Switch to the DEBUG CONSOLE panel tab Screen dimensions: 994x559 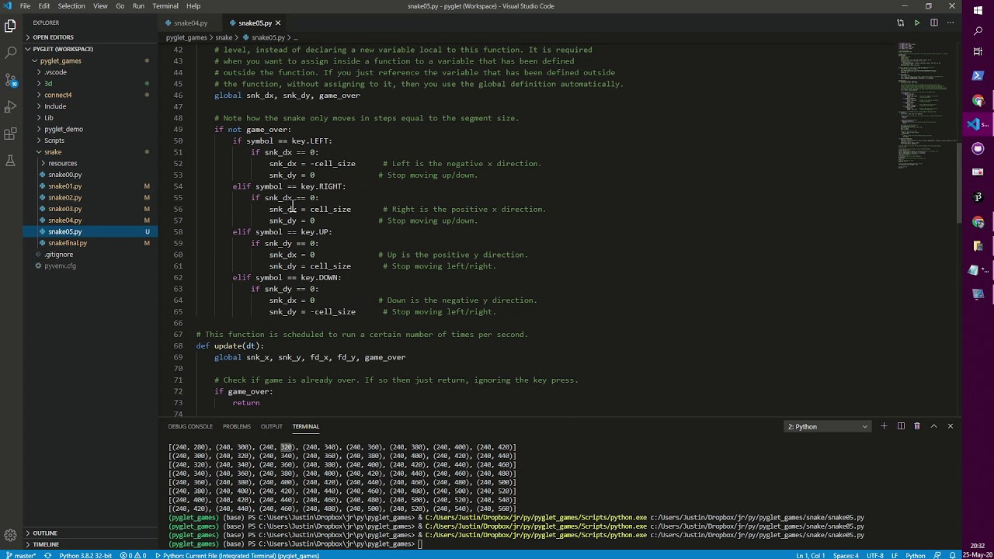point(190,426)
